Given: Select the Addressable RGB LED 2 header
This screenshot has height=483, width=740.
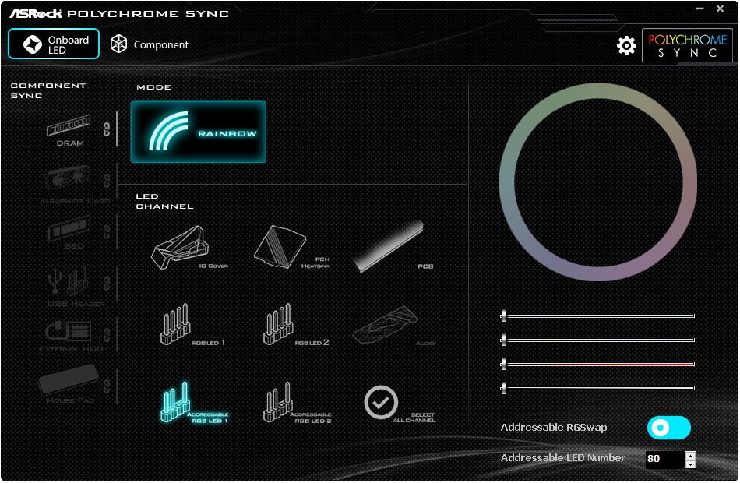Looking at the screenshot, I should tap(296, 403).
